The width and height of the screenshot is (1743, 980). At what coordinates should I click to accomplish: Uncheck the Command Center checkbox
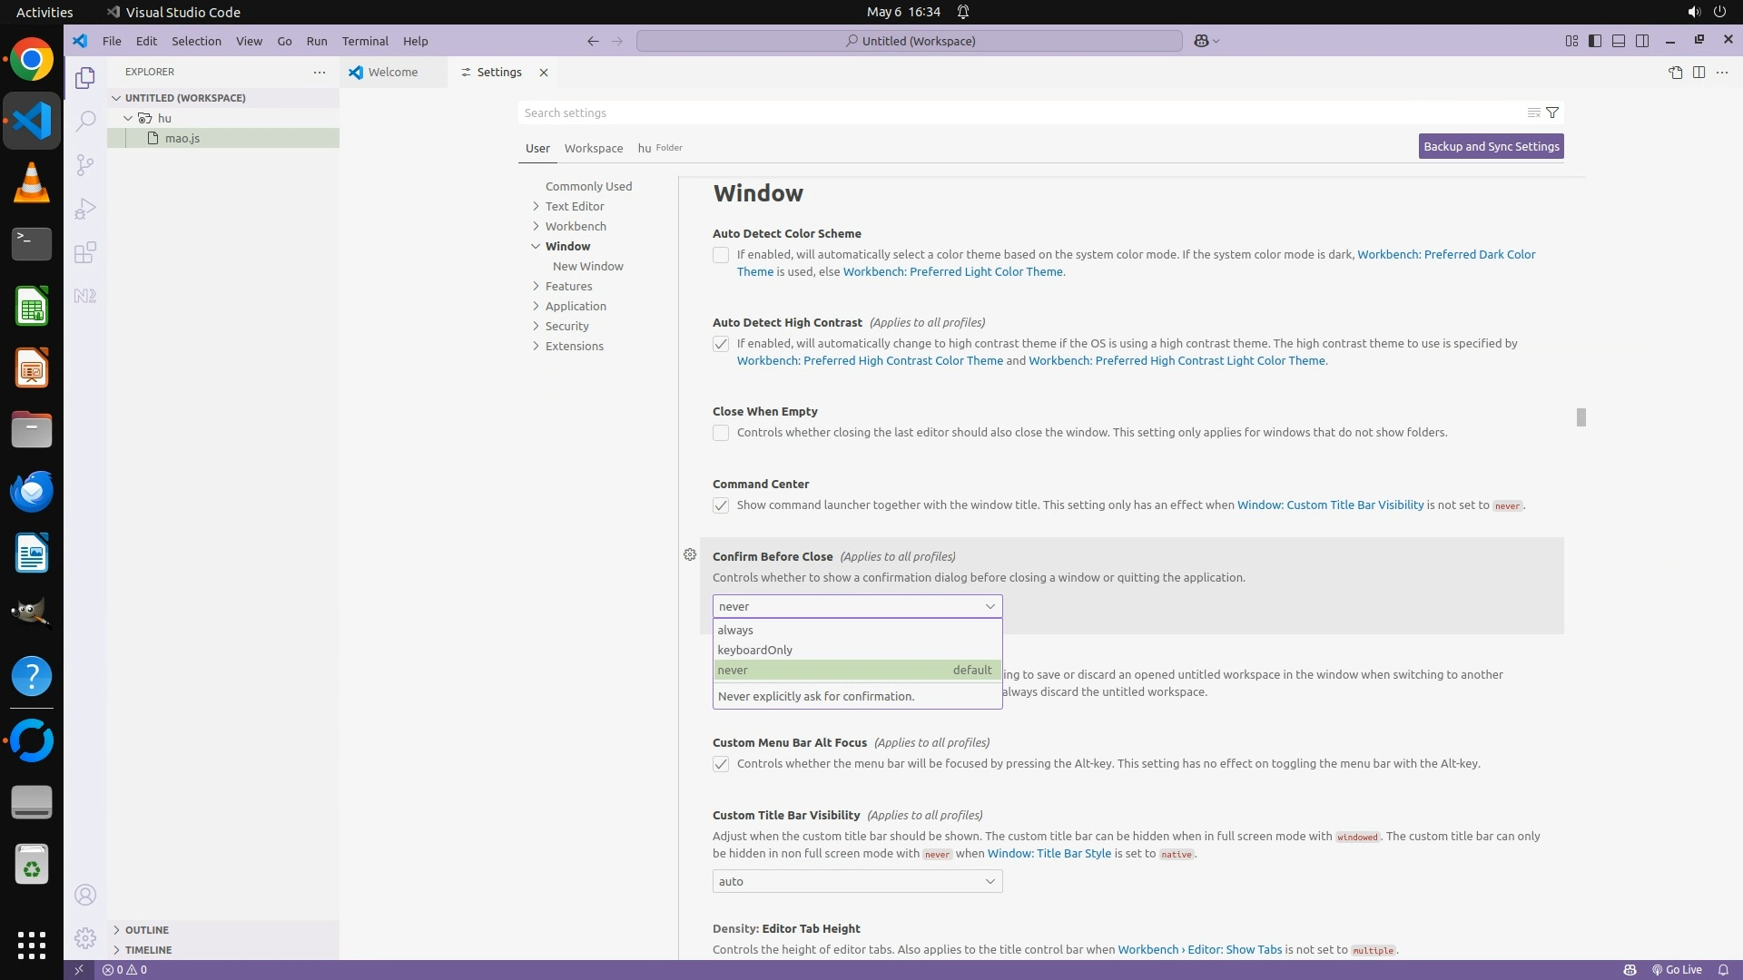[x=721, y=506]
